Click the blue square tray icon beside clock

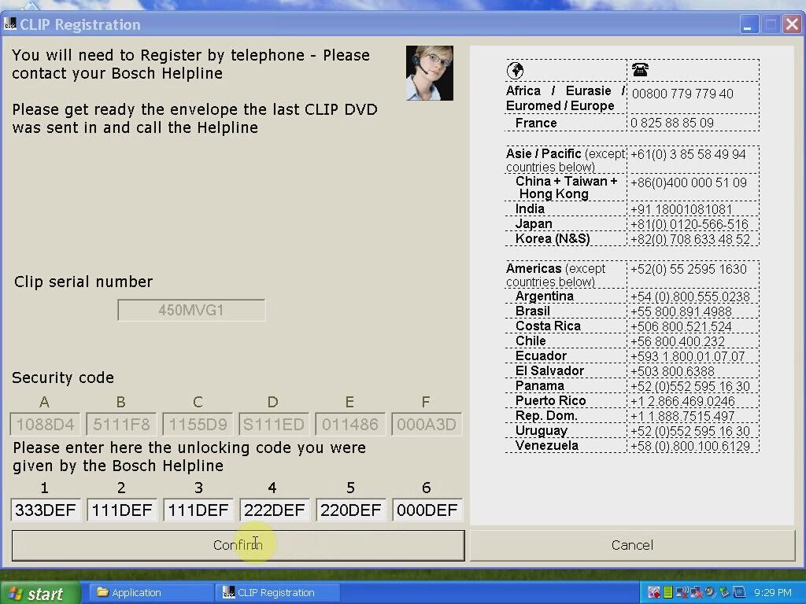point(738,592)
